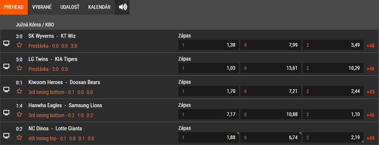Image resolution: width=379 pixels, height=145 pixels.
Task: Switch to the VYBRANÉ tab
Action: (x=42, y=7)
